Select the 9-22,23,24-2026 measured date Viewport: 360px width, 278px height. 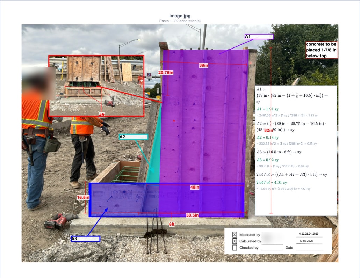click(309, 234)
